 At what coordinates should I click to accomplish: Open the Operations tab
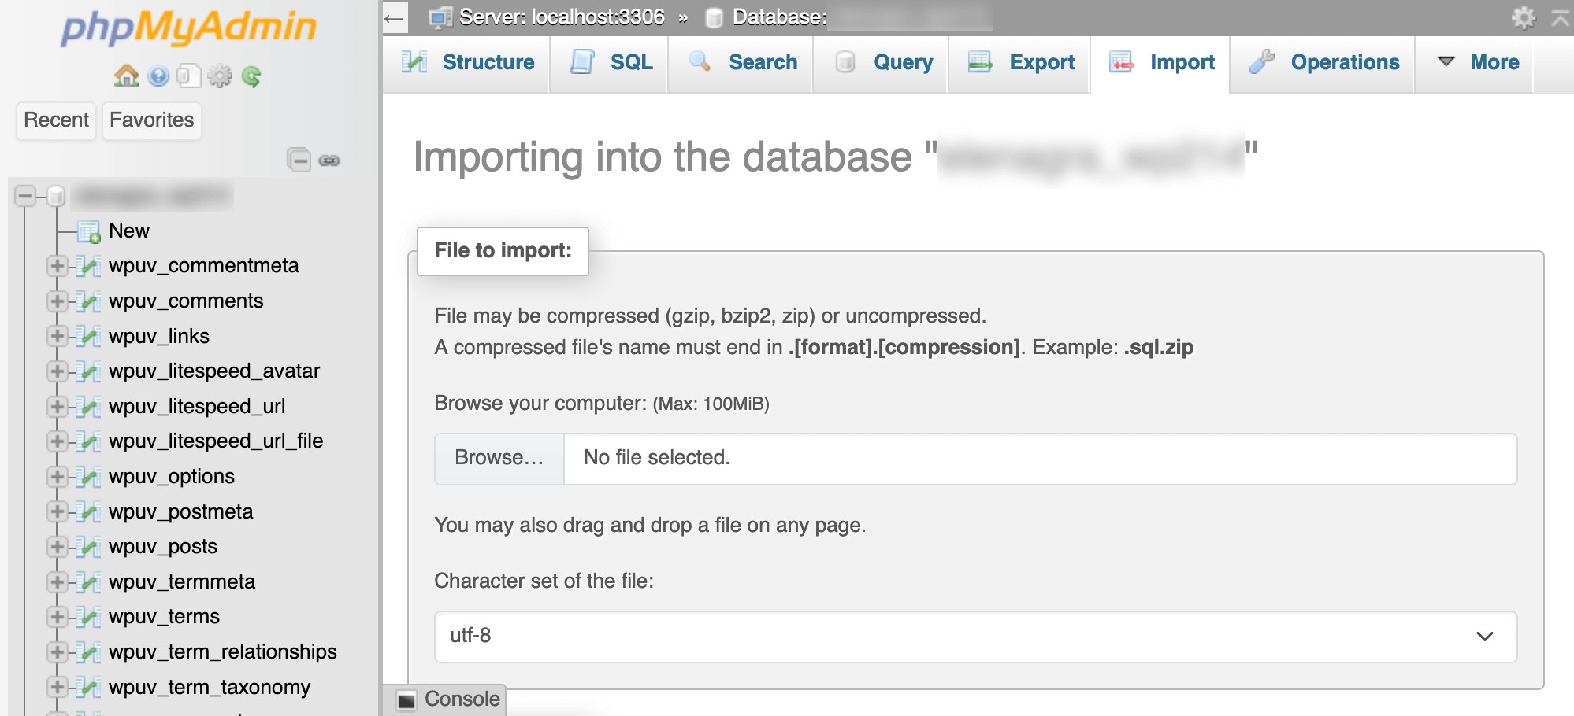(x=1323, y=63)
